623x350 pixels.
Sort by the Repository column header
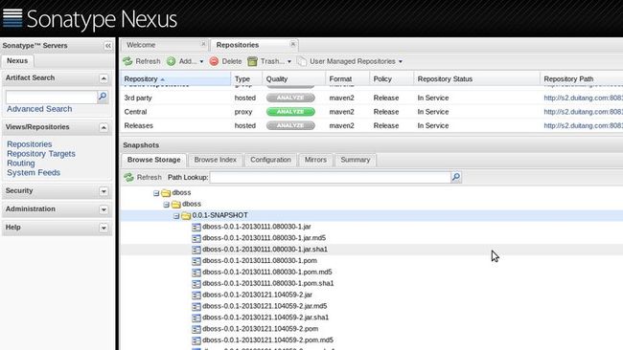coord(175,78)
